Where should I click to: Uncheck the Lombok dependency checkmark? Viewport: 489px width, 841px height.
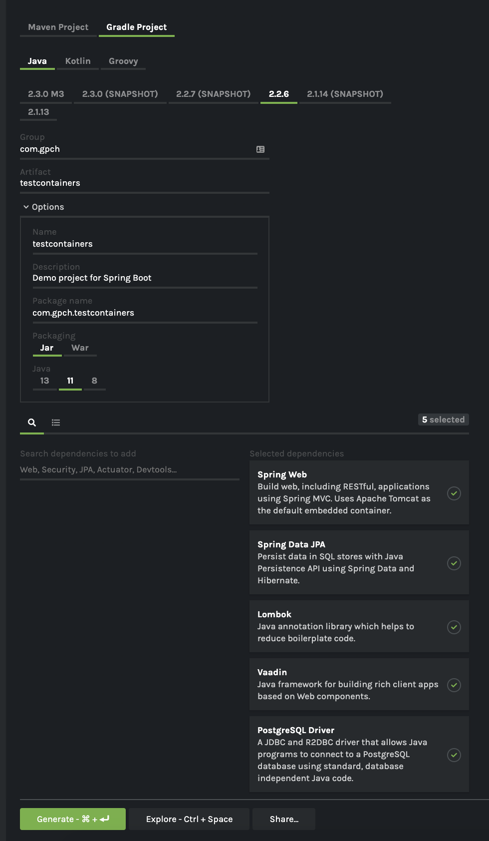454,627
